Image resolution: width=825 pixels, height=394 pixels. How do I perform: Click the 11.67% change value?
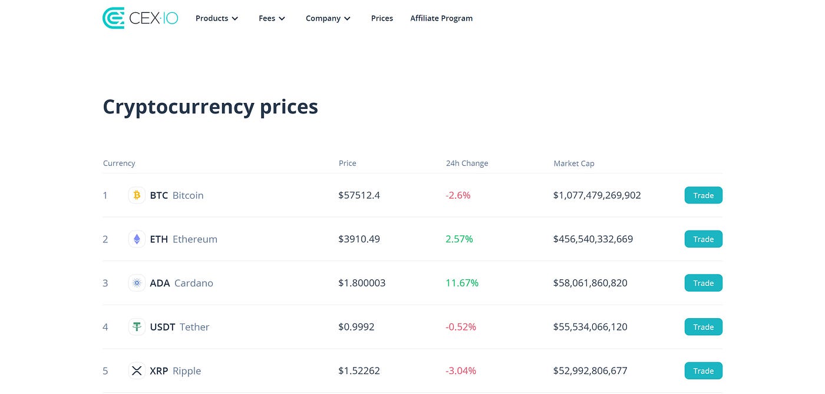pyautogui.click(x=462, y=283)
